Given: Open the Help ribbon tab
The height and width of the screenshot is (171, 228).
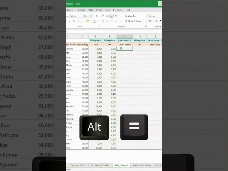Looking at the screenshot, I should click(128, 10).
